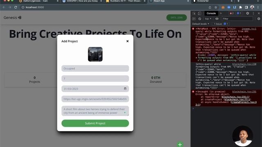Click the MetaMask fox extension icon

(x=223, y=7)
